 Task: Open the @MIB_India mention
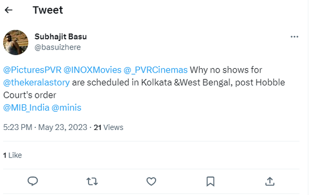[26, 107]
